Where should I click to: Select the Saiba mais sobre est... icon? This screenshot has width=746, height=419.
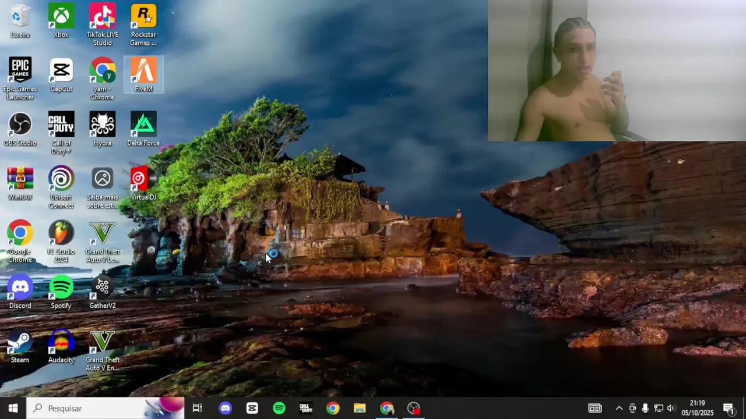[103, 187]
